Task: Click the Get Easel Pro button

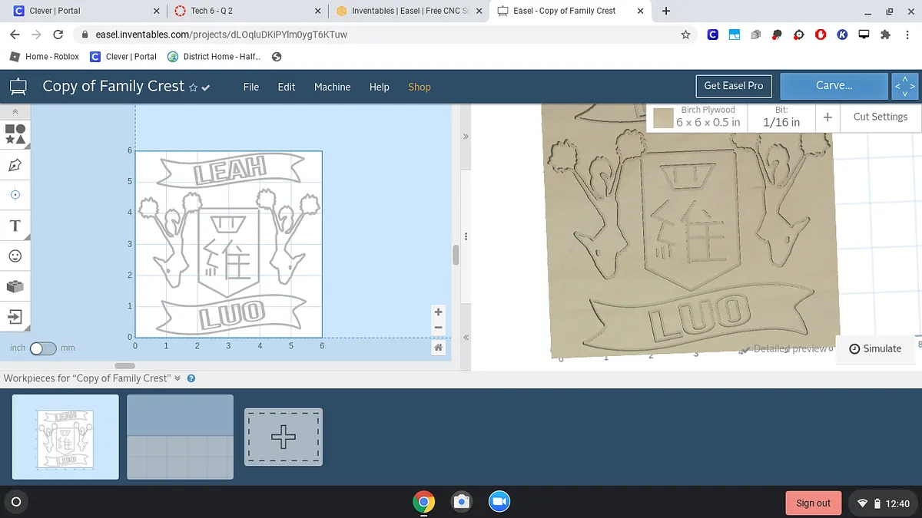Action: tap(733, 86)
